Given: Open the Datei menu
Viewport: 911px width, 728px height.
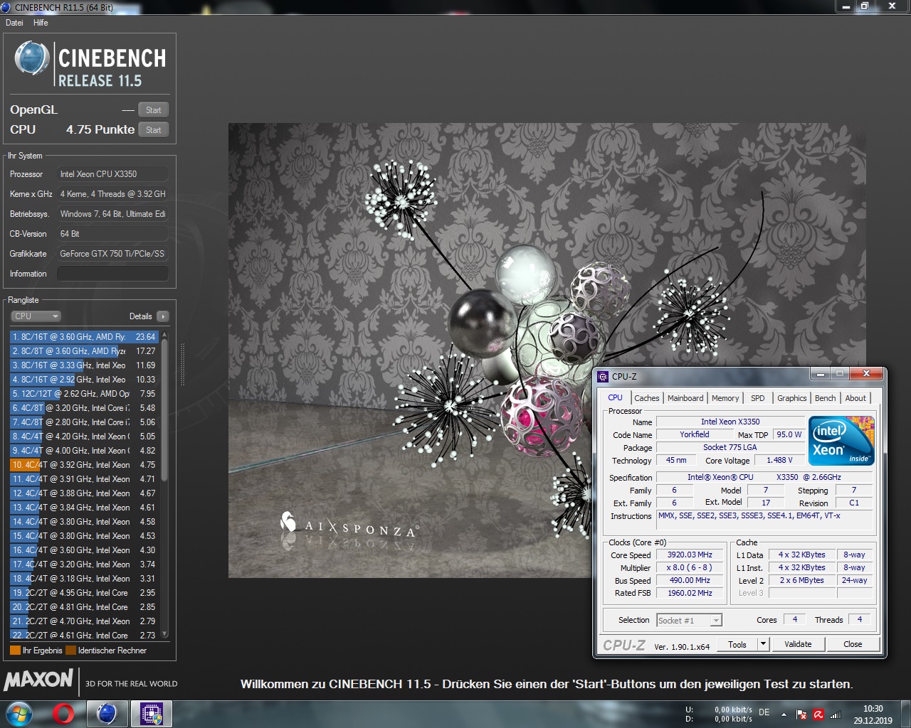Looking at the screenshot, I should coord(14,23).
